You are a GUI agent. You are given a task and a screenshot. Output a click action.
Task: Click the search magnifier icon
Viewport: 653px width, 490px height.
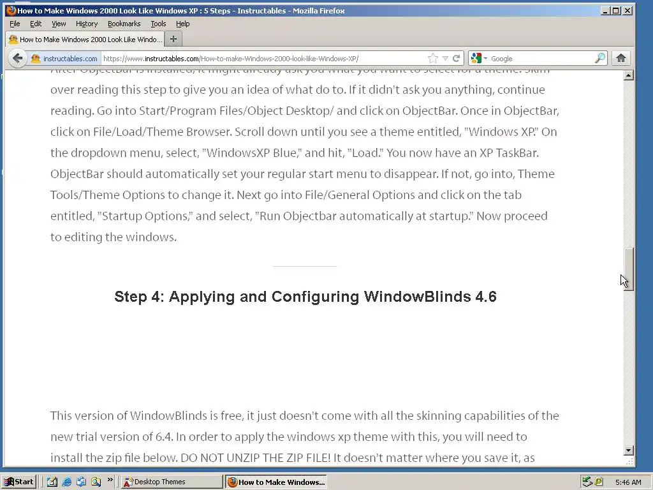[x=599, y=58]
